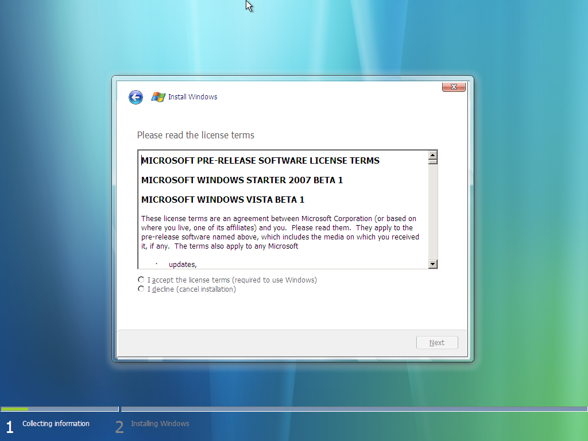Click the blue back arrow button
588x441 pixels.
[x=136, y=97]
